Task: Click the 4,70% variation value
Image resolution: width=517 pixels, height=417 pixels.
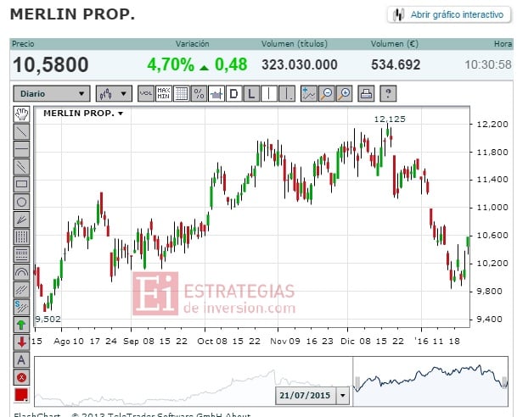Action: pyautogui.click(x=171, y=64)
